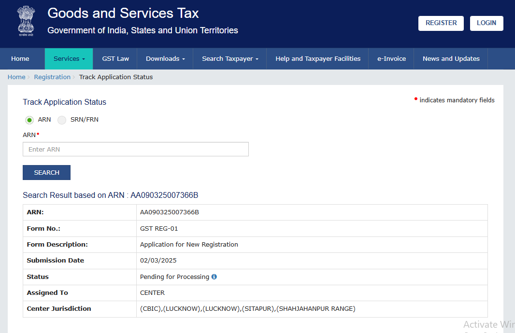Open the GST Law menu item

[x=115, y=59]
